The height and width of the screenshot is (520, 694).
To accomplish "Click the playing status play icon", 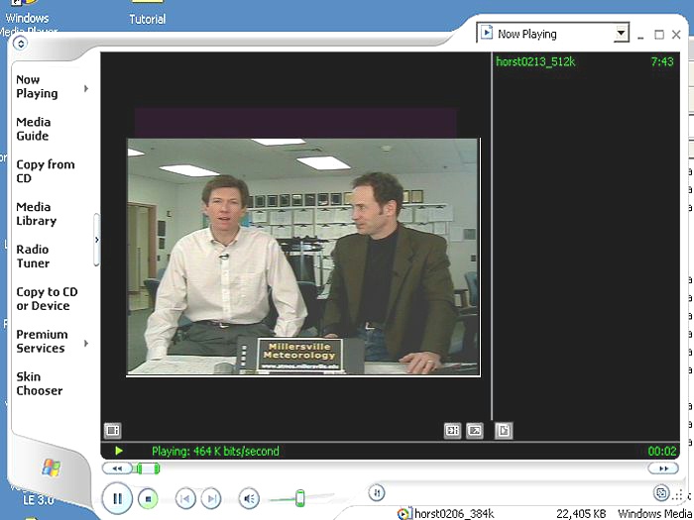I will click(119, 451).
